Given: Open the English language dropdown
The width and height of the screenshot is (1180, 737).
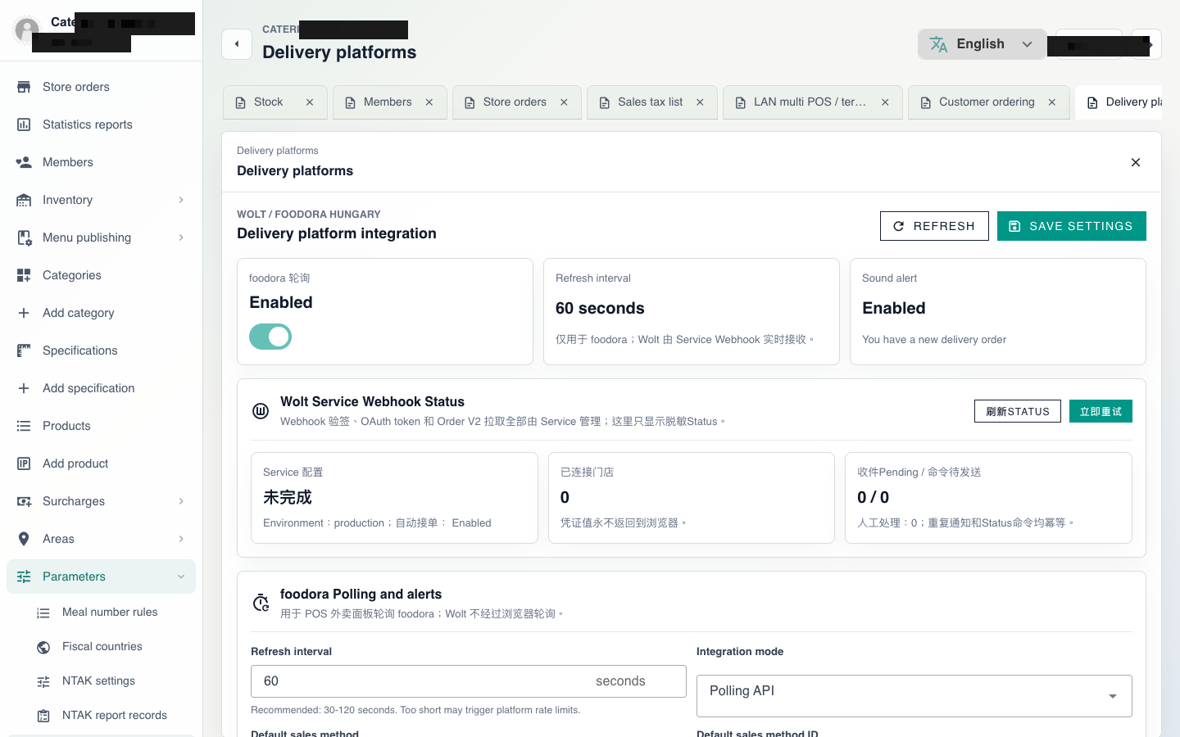Looking at the screenshot, I should tap(982, 44).
